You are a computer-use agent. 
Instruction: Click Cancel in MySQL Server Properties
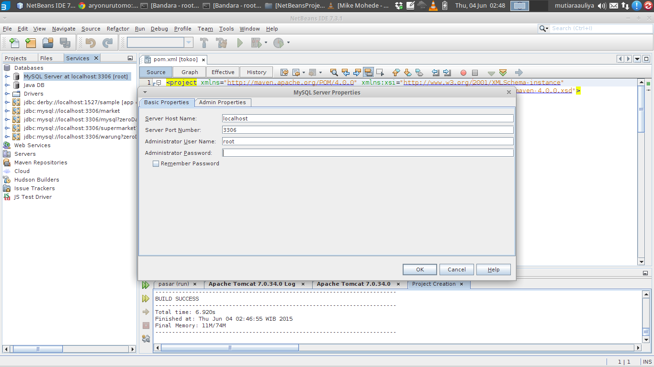(x=457, y=270)
